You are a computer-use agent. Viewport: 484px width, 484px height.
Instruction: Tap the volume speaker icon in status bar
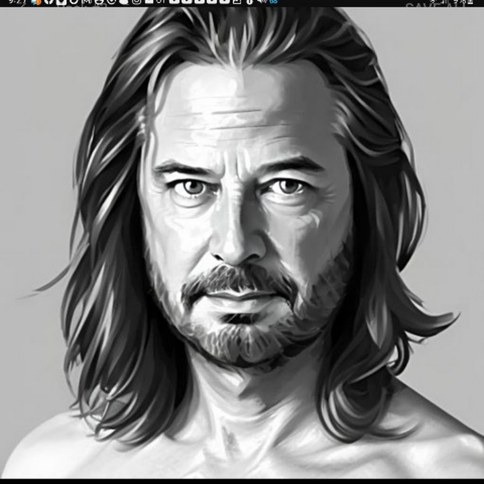coord(261,2)
